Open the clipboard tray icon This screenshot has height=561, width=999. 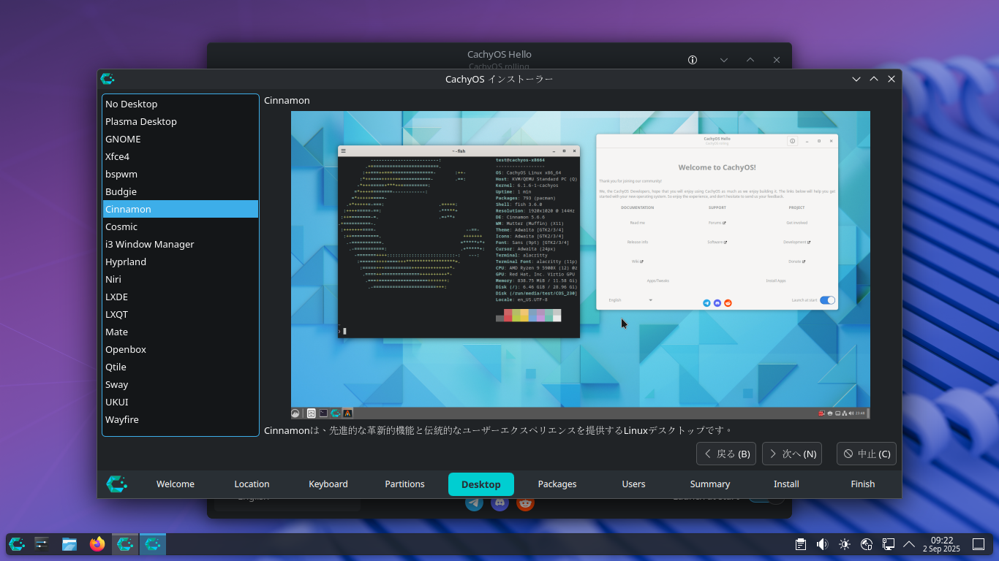click(801, 544)
